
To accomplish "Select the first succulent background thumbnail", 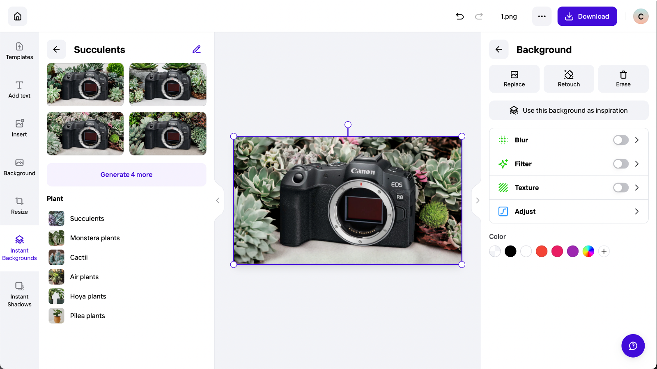I will (x=85, y=84).
